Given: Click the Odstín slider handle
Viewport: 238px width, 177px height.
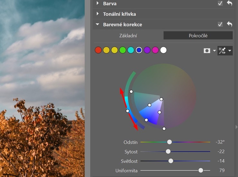Looking at the screenshot, I should (169, 142).
